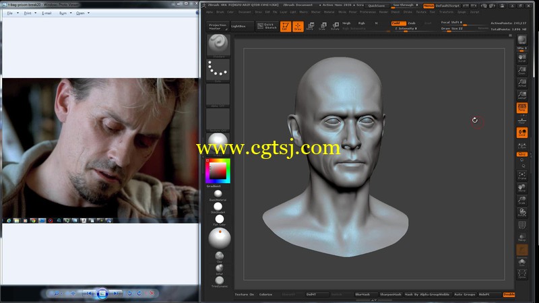Click the Quick Sketch button
Viewport: 539px width, 303px height.
(267, 26)
